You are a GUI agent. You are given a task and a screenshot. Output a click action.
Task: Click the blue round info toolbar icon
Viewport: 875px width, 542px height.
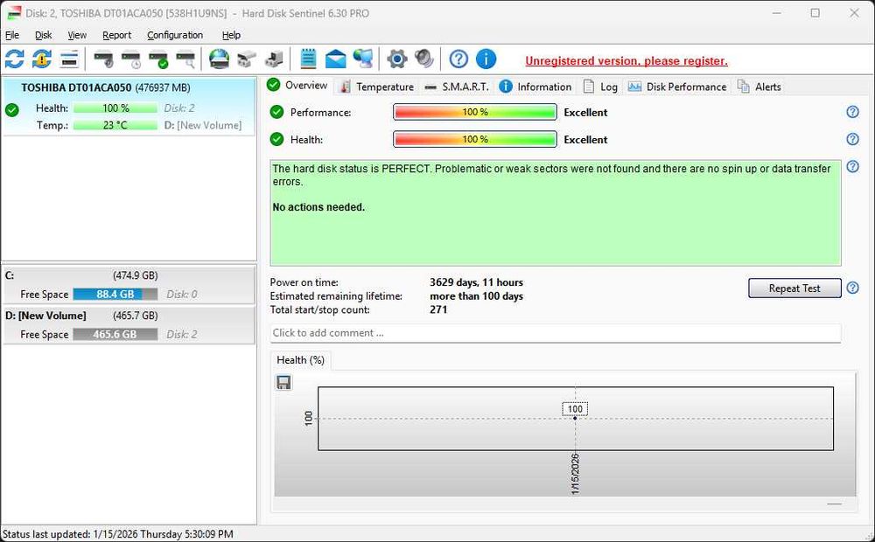[486, 59]
